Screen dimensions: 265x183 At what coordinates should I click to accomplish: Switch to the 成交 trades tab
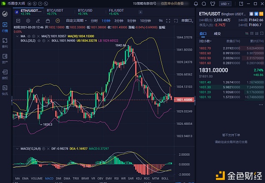(217, 34)
